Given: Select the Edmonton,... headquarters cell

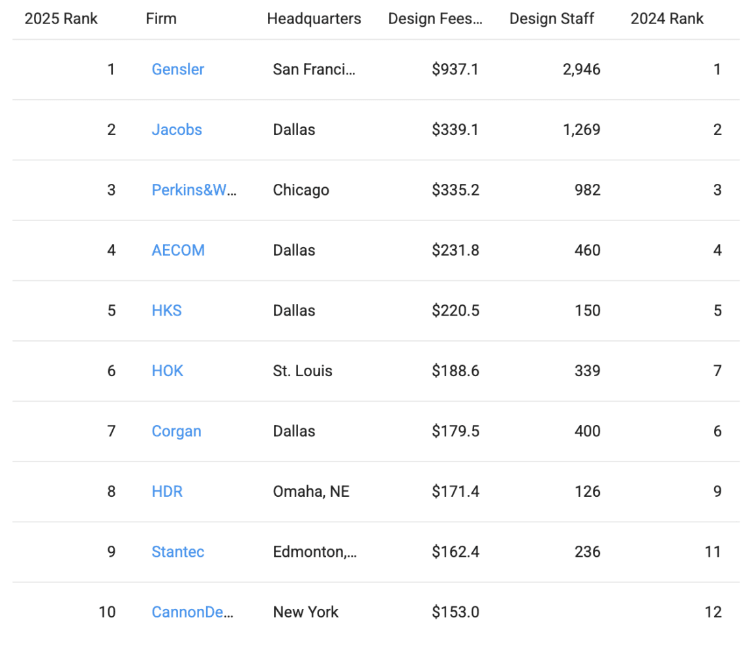Looking at the screenshot, I should coord(315,552).
